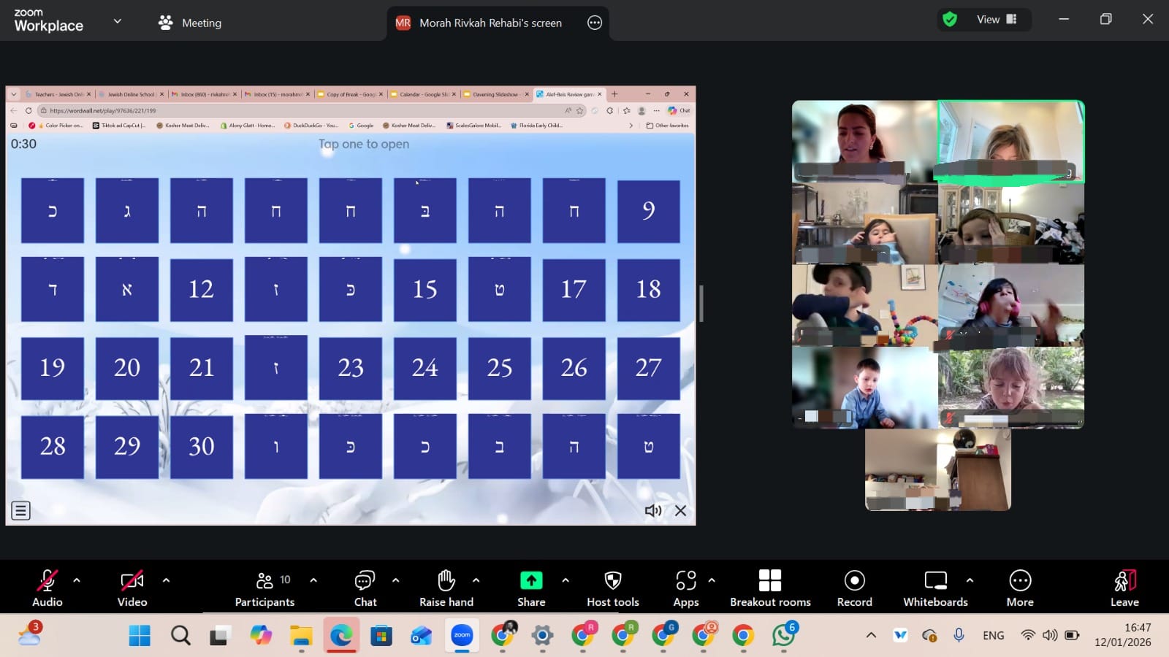
Task: Click the Raise hand icon
Action: pos(446,581)
